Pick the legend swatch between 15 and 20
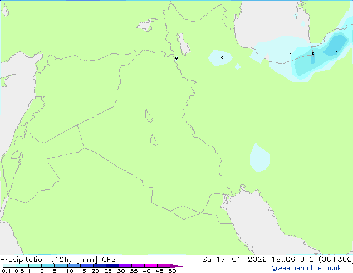Viewport: 353px width, 273px height. (87, 266)
